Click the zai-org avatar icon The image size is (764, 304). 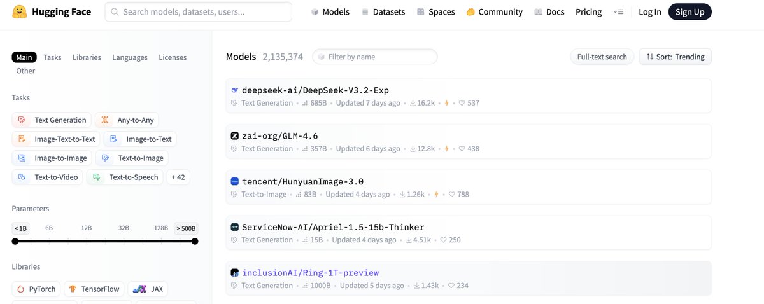click(x=234, y=136)
